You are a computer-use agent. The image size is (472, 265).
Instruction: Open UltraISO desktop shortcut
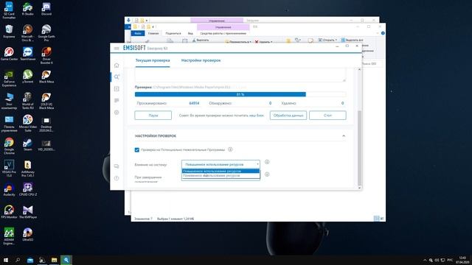point(28,234)
